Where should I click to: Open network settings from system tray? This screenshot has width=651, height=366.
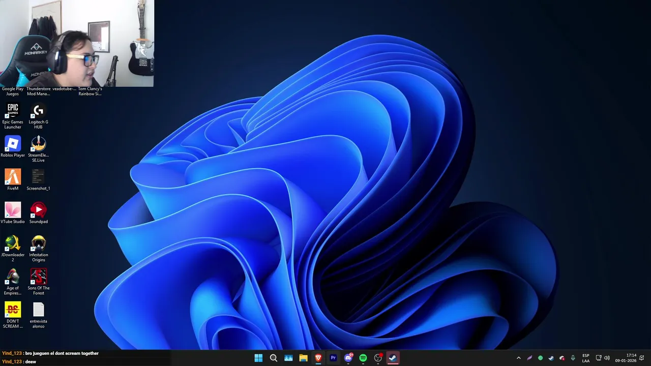(x=599, y=358)
